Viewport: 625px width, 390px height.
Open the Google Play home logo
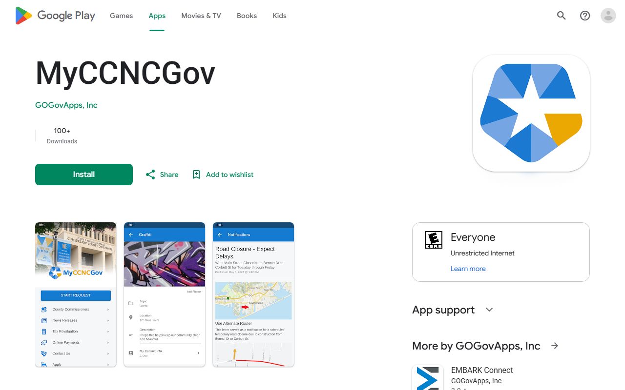pyautogui.click(x=55, y=16)
